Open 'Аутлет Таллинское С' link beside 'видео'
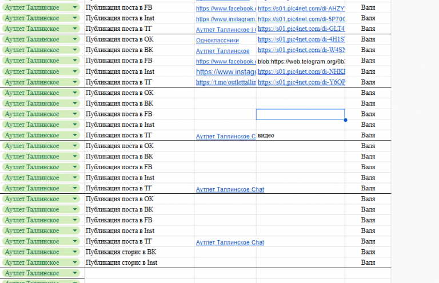Screen dimensions: 439x283 (x=226, y=136)
